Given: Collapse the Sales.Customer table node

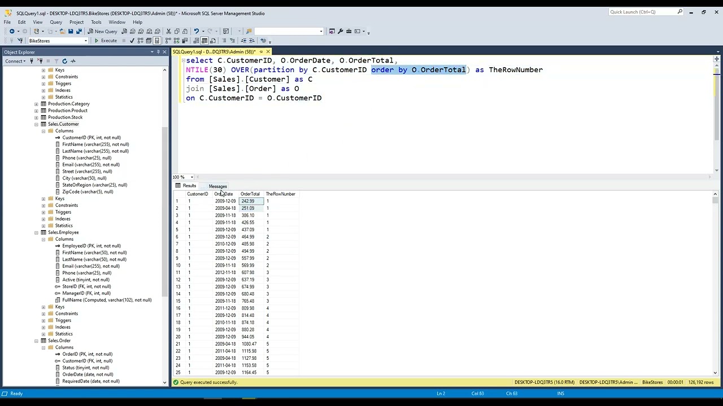Looking at the screenshot, I should (x=36, y=124).
